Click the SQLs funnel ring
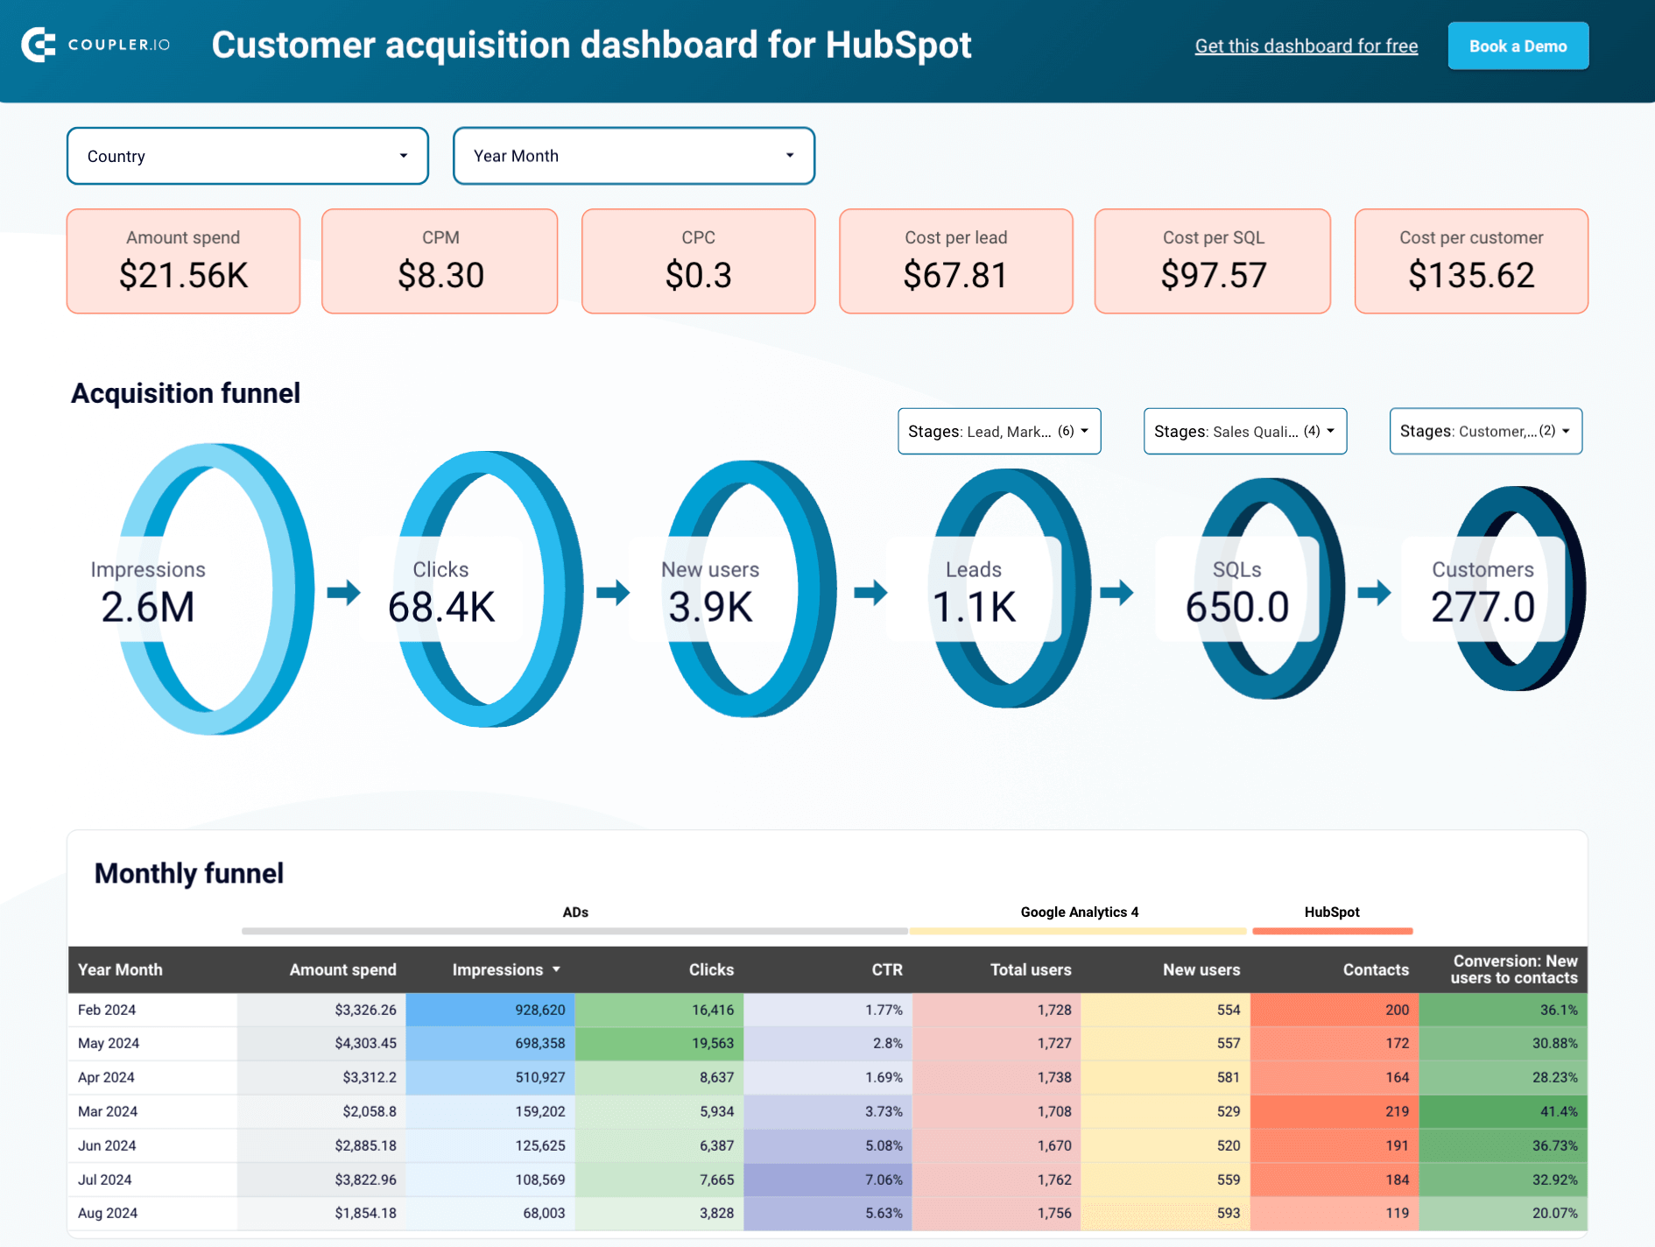 pyautogui.click(x=1269, y=588)
